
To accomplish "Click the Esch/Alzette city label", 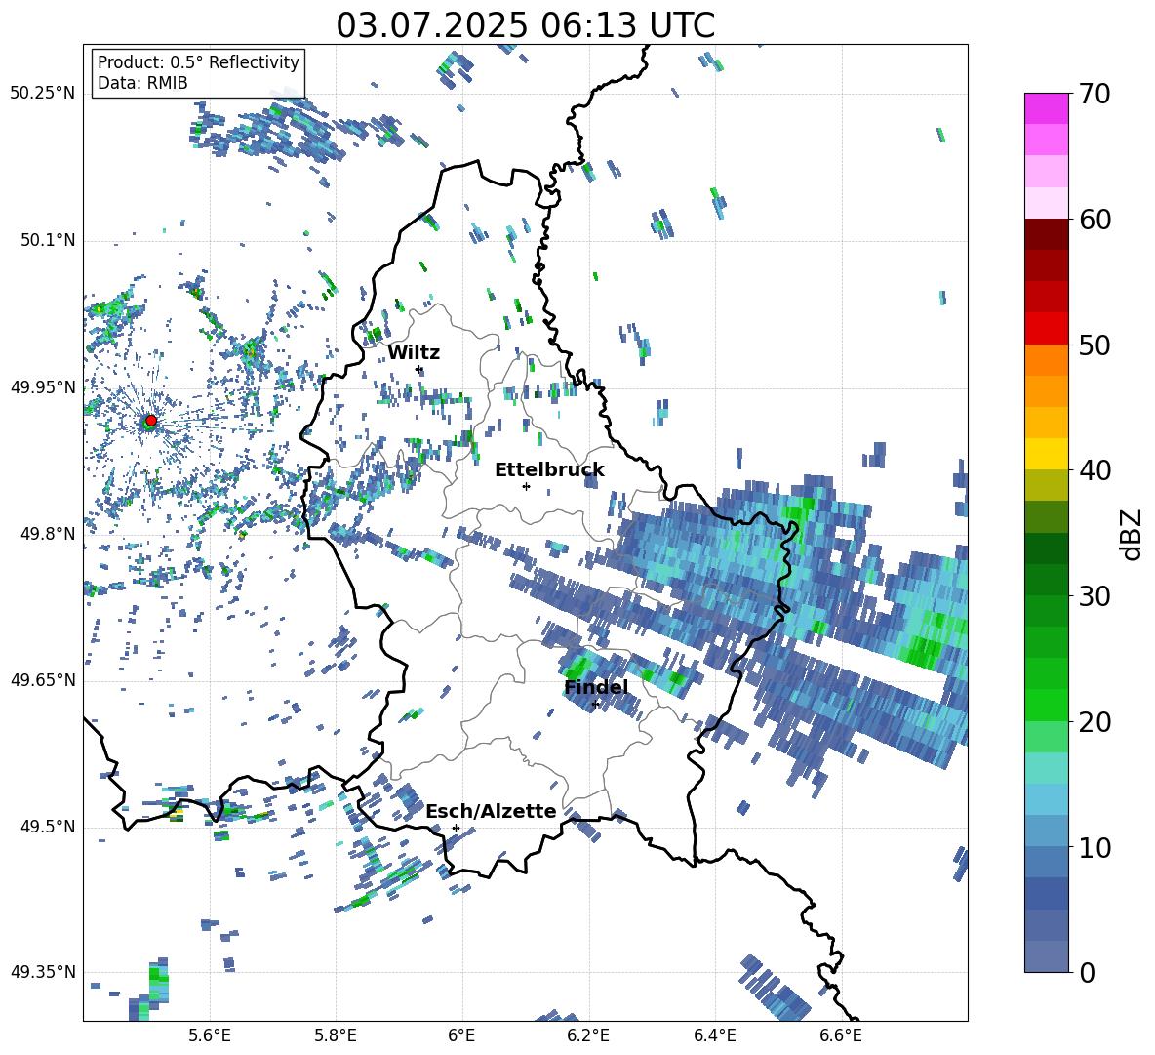I will (491, 812).
